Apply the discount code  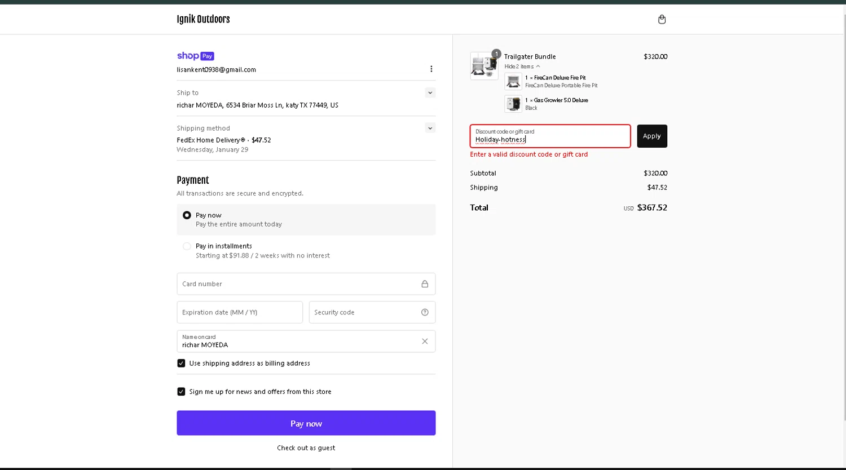click(652, 136)
